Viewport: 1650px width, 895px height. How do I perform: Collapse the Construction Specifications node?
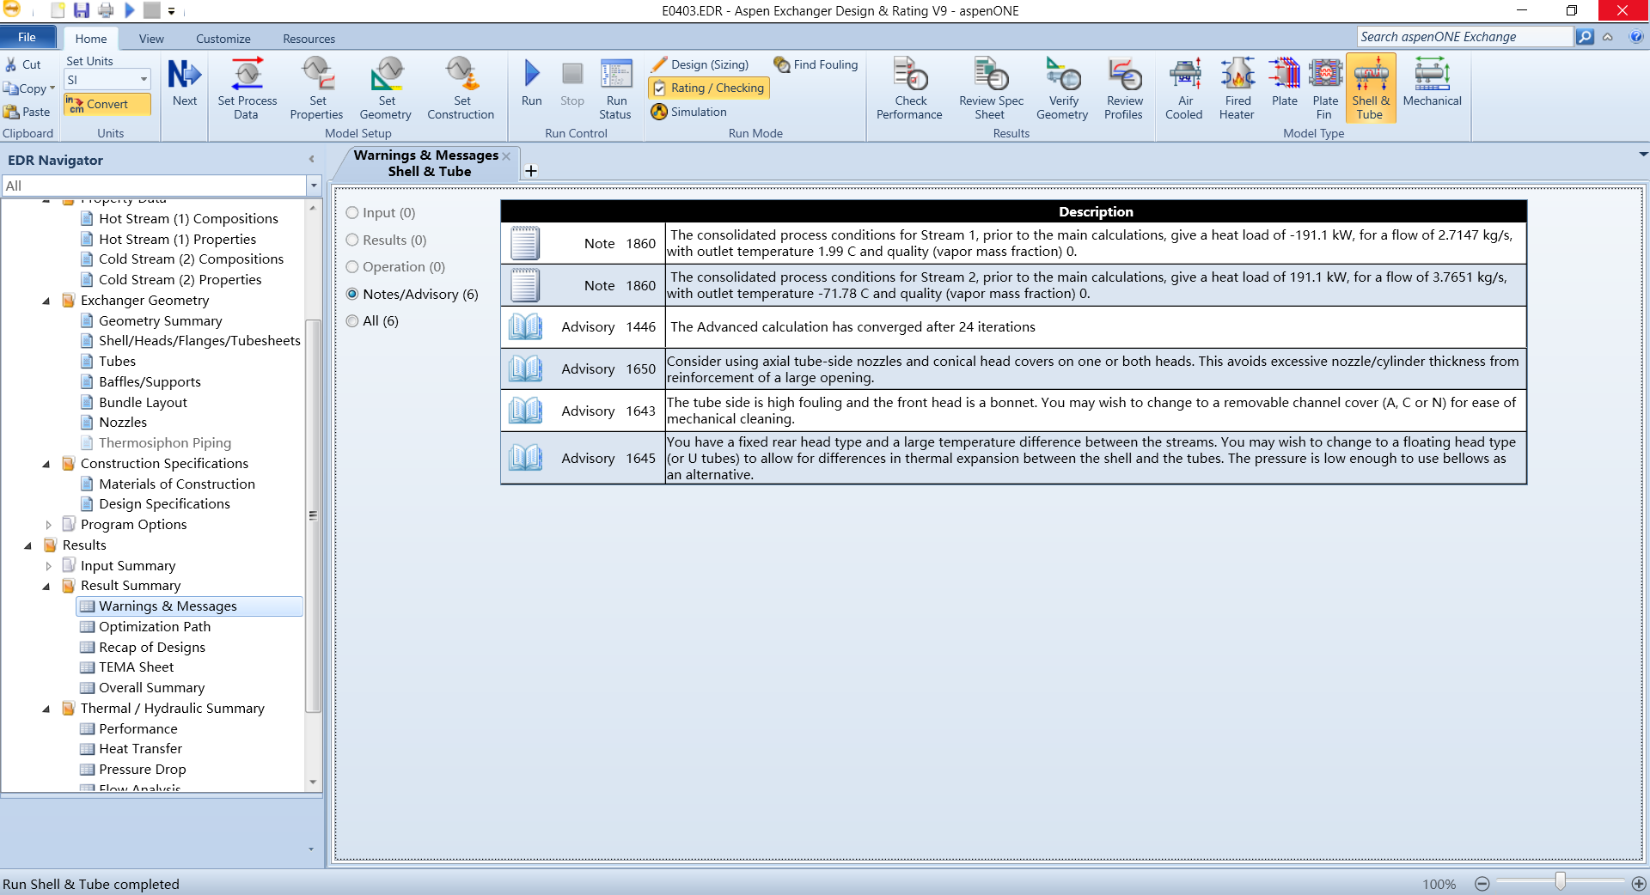click(x=46, y=464)
